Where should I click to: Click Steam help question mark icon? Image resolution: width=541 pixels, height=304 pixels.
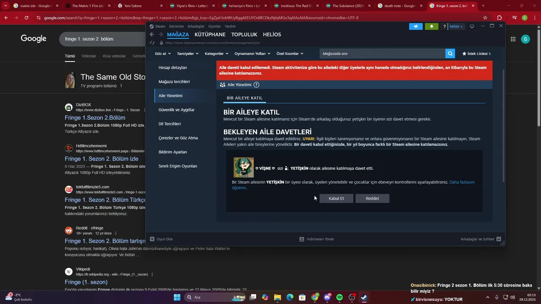444,26
